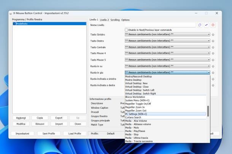Open the Tasto Centrale dropdown

coord(167,47)
